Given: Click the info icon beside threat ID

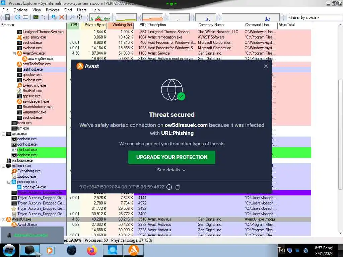Looking at the screenshot, I should (169, 187).
